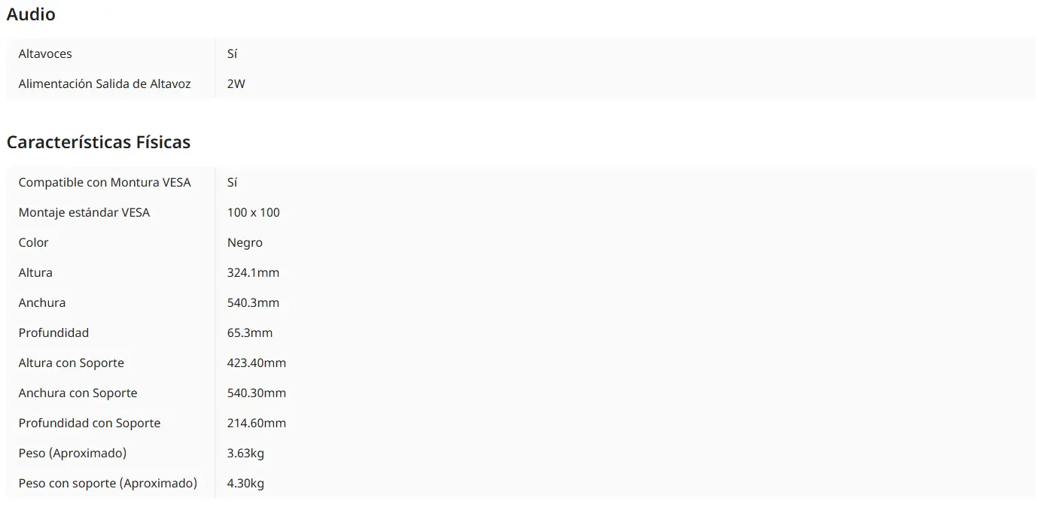Select the Características Físicas heading
Image resolution: width=1045 pixels, height=513 pixels.
99,142
